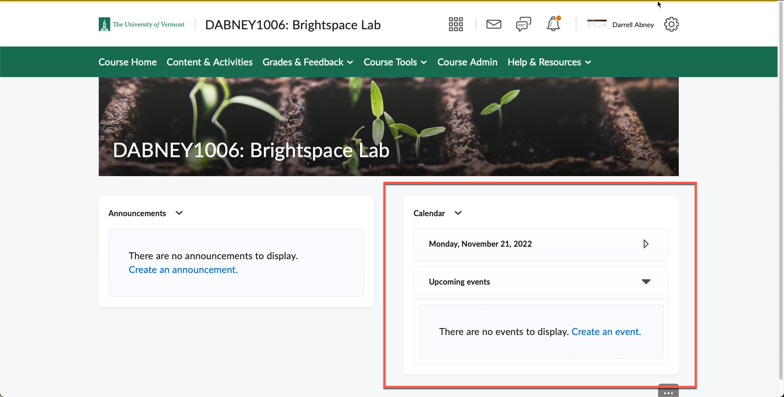
Task: Open the instant messages chat icon
Action: click(523, 24)
